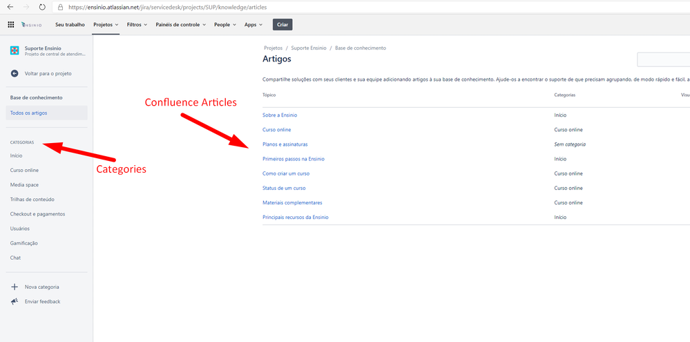Click Enviar feedback
This screenshot has height=342, width=690.
tap(42, 301)
